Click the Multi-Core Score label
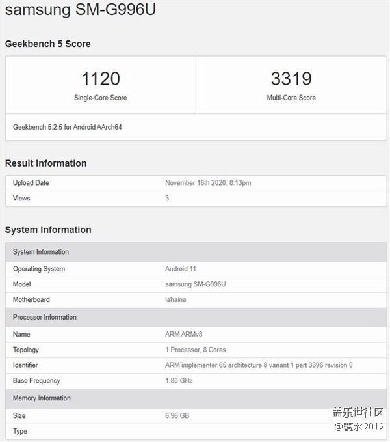Screen dimensions: 390x442 (x=291, y=98)
